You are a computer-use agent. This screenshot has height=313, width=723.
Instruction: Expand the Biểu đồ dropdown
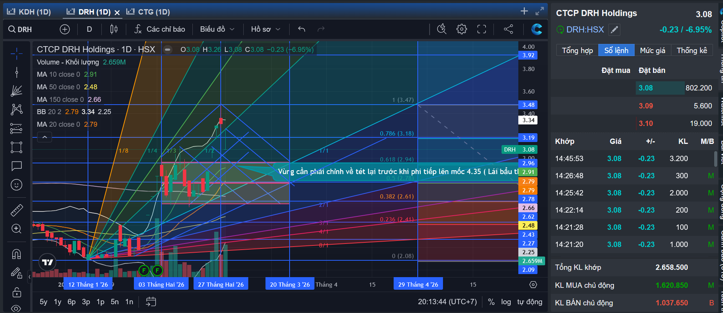tap(217, 29)
